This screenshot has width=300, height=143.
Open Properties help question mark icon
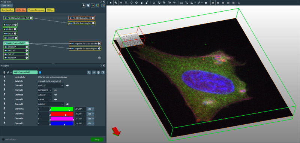point(103,72)
